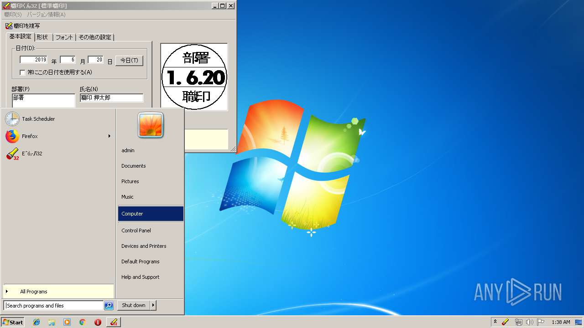Viewport: 584px width, 328px height.
Task: Open Control Panel from Start menu
Action: [x=151, y=231]
